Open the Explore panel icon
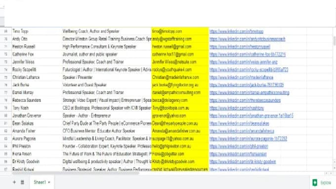 point(315,183)
